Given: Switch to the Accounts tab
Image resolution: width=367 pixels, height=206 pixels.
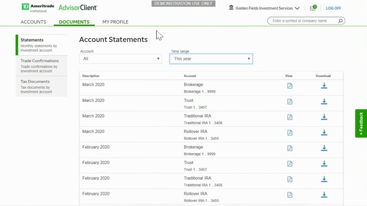Looking at the screenshot, I should tap(33, 22).
